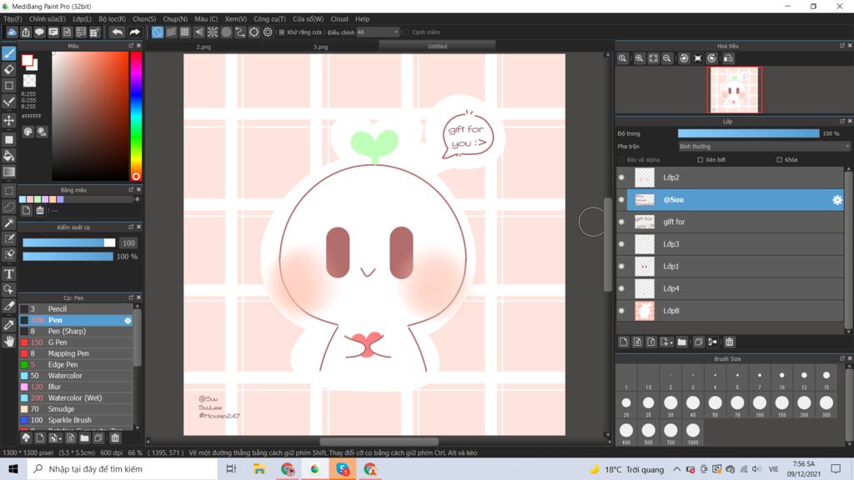This screenshot has width=854, height=480.
Task: Hide the Lớp1 layer
Action: click(x=621, y=267)
